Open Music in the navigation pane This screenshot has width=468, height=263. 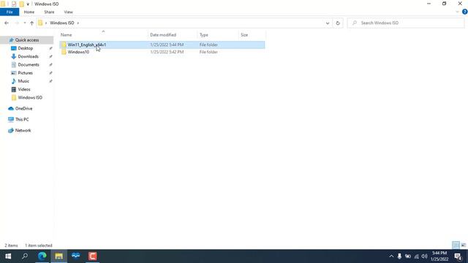(x=23, y=81)
